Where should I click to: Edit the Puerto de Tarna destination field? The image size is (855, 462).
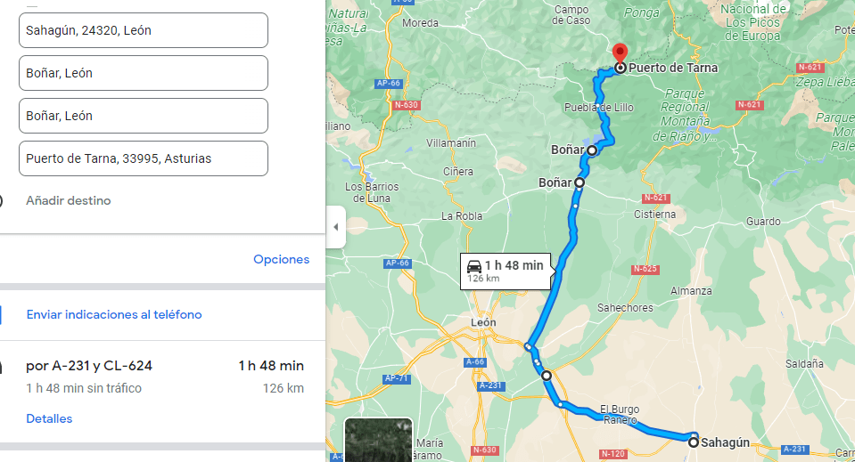[x=144, y=158]
